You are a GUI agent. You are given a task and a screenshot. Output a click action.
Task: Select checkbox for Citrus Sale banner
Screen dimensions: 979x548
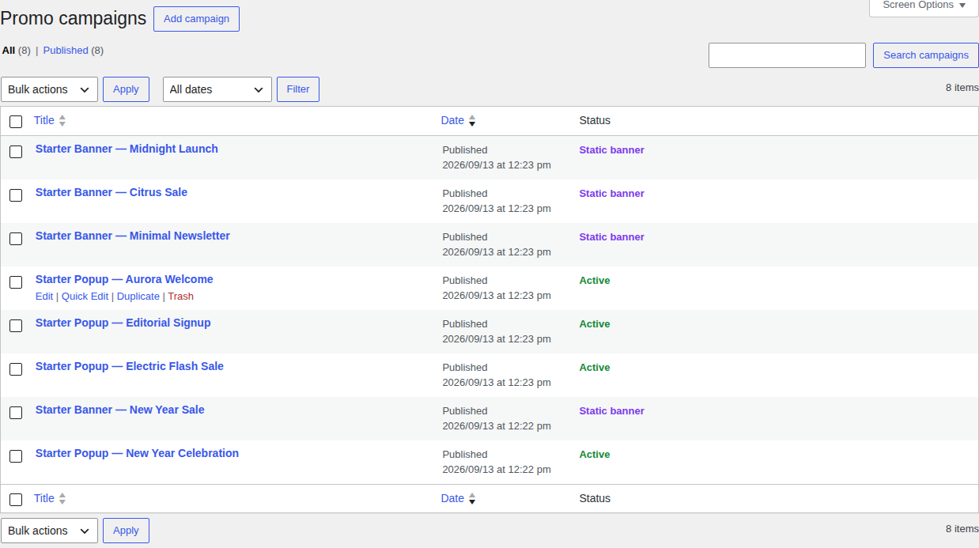pyautogui.click(x=16, y=195)
